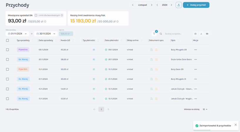Tick the select-all checkbox in table header
Viewport: 240px width, 132px height.
click(7, 40)
